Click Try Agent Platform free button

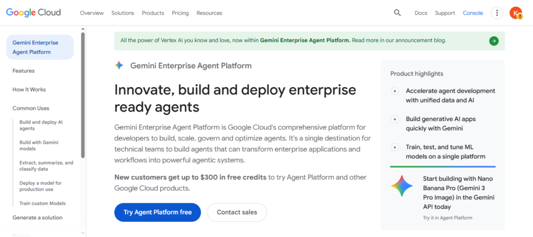[x=158, y=213]
